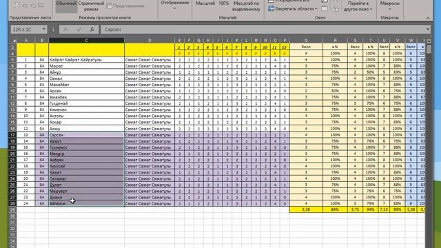Select row 5 header
This screenshot has width=441, height=248.
click(13, 60)
